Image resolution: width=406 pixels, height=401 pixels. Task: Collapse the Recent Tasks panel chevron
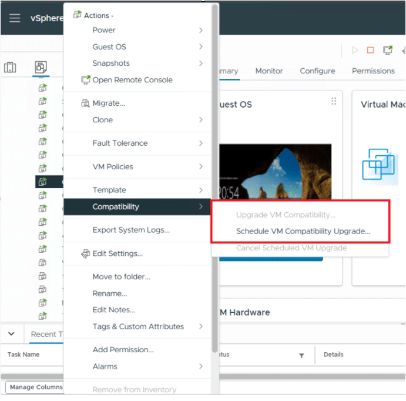(12, 333)
